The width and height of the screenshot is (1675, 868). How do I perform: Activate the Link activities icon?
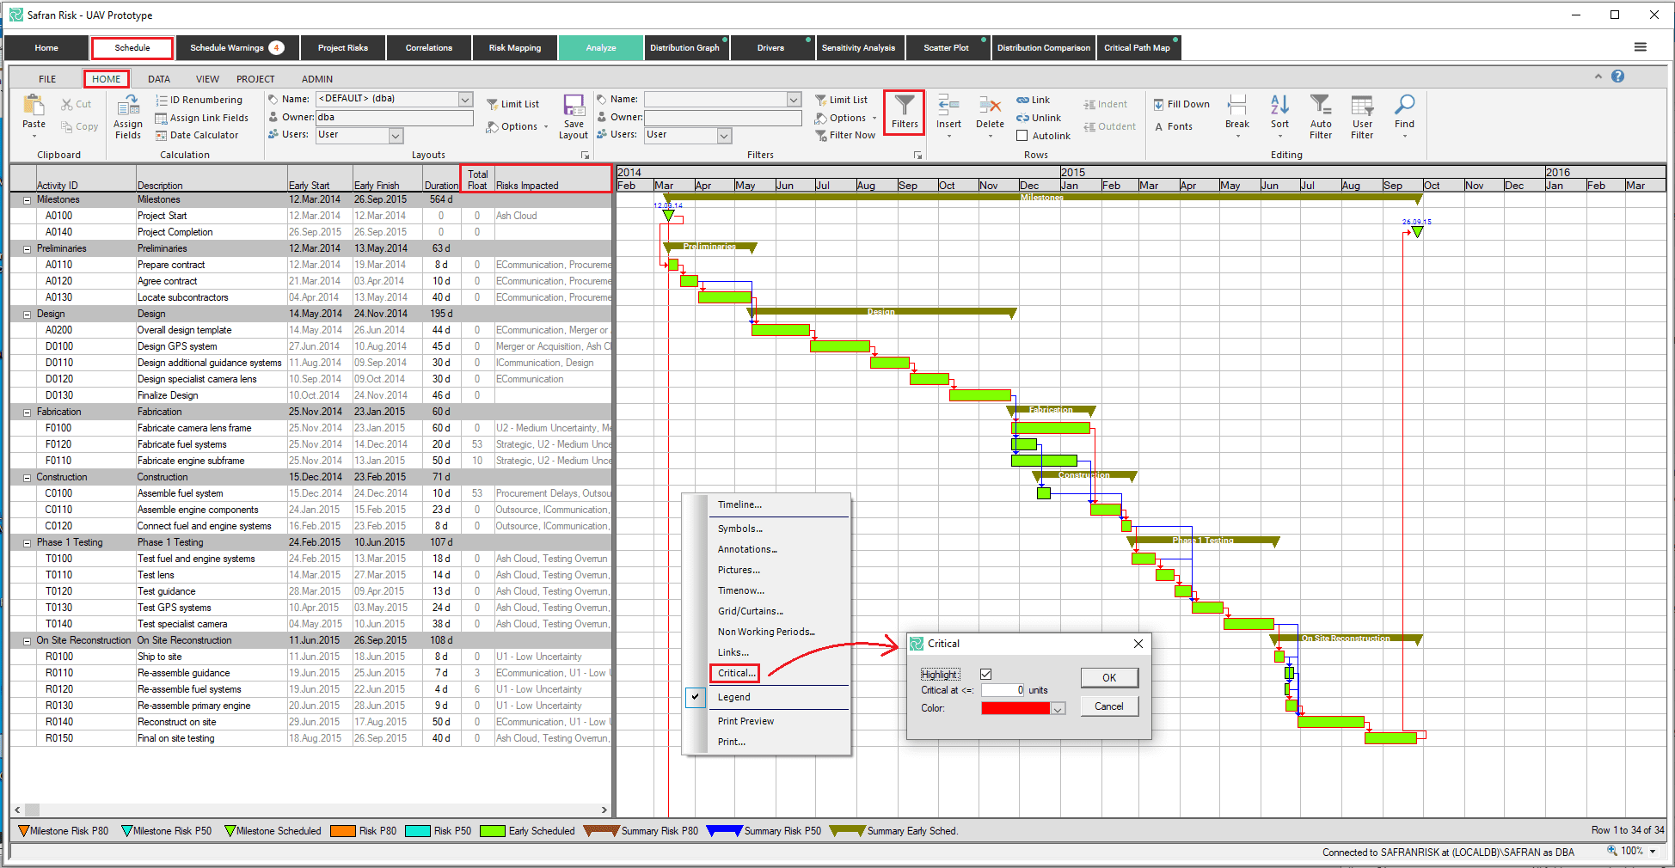click(1023, 100)
